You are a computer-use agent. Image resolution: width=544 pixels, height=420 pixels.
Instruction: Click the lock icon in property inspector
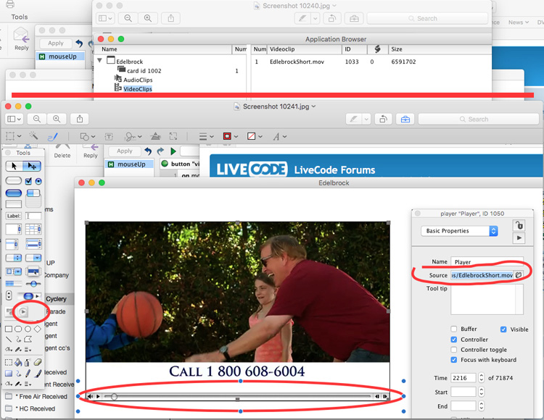point(518,225)
